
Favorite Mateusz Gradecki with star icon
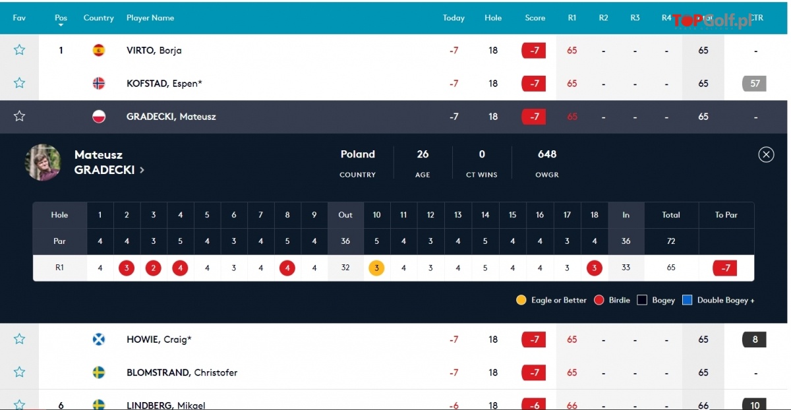[x=19, y=117]
